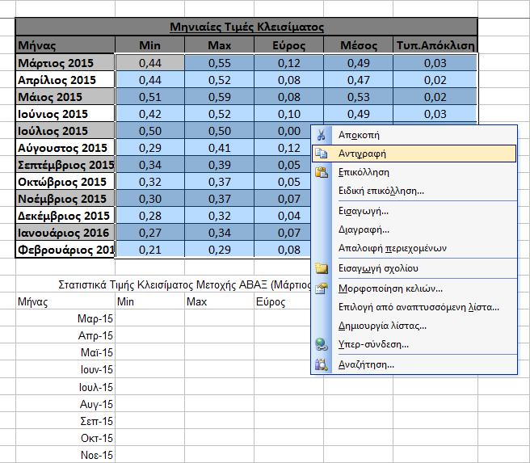The image size is (530, 463).
Task: Select the Εύρος value 0,10 for Ιούνιος 2015
Action: click(289, 114)
